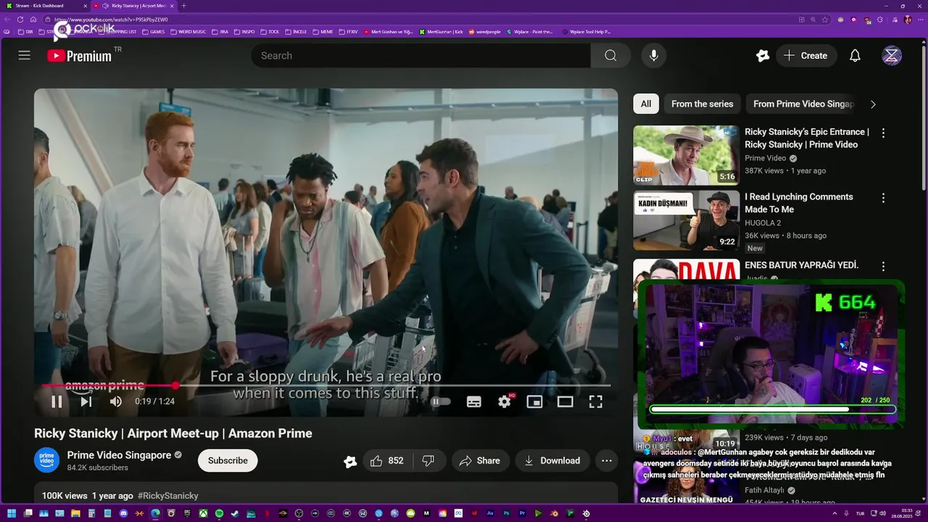Click the sparkle Ask icon near Create
928x522 pixels.
coord(762,56)
